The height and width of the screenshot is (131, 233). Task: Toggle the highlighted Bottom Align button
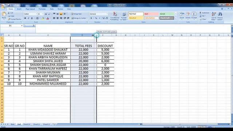tap(61, 14)
